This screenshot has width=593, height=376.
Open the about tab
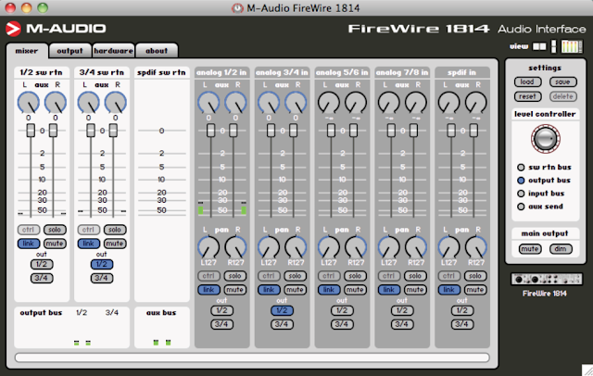pyautogui.click(x=157, y=51)
